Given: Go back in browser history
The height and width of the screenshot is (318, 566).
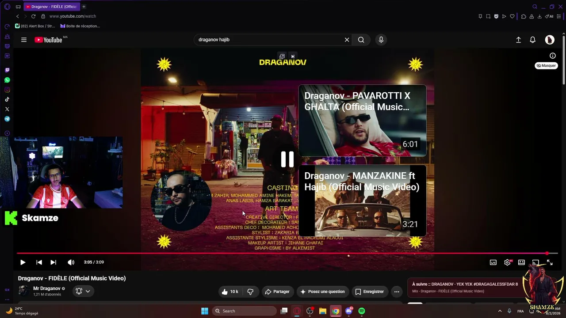Looking at the screenshot, I should pos(18,16).
